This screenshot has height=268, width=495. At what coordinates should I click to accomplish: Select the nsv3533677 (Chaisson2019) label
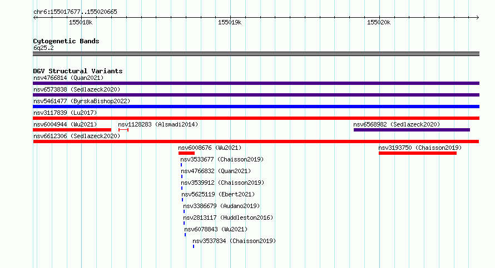(222, 159)
